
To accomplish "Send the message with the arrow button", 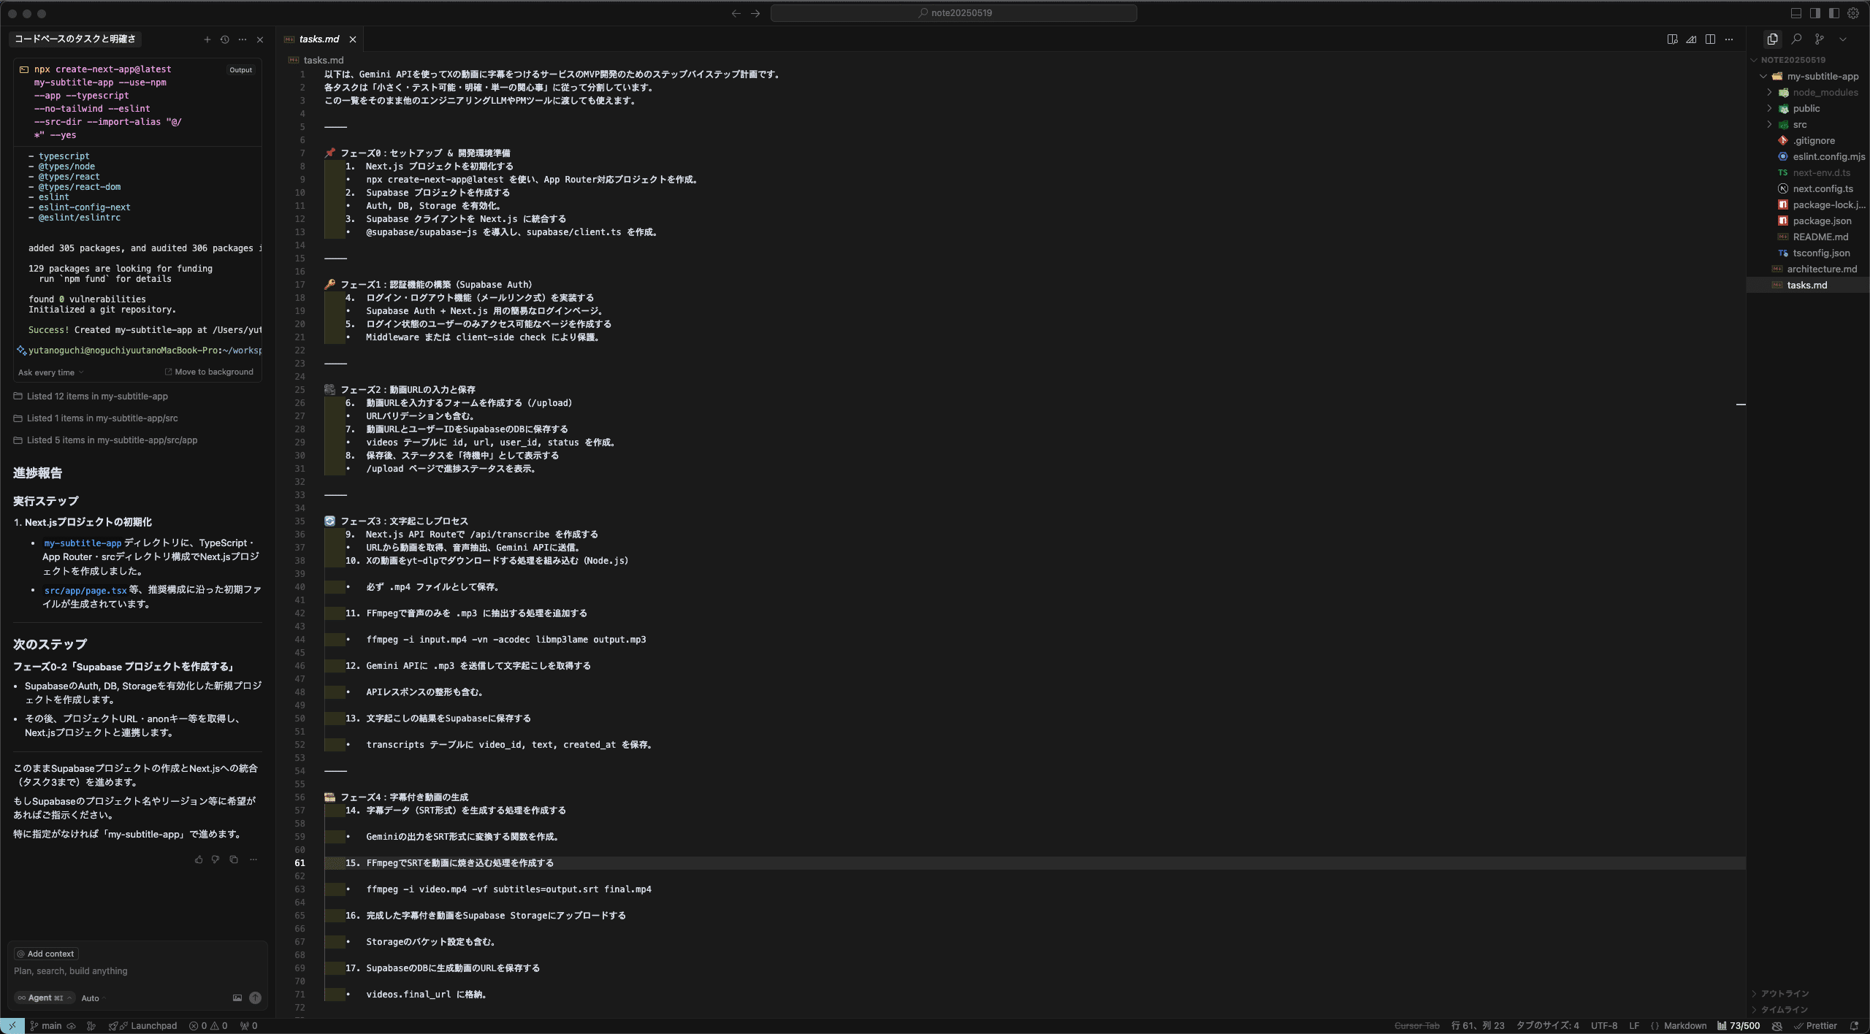I will pyautogui.click(x=255, y=998).
